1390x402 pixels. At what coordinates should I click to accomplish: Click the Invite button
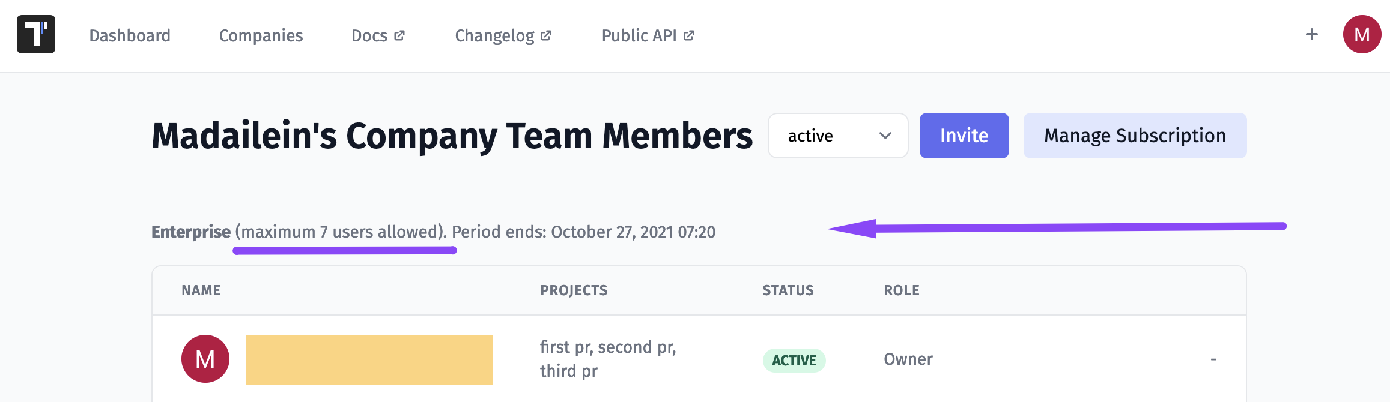coord(964,136)
